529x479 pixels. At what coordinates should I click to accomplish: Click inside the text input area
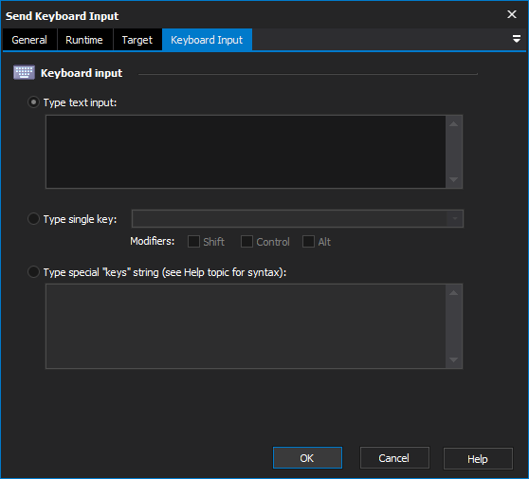pos(246,152)
